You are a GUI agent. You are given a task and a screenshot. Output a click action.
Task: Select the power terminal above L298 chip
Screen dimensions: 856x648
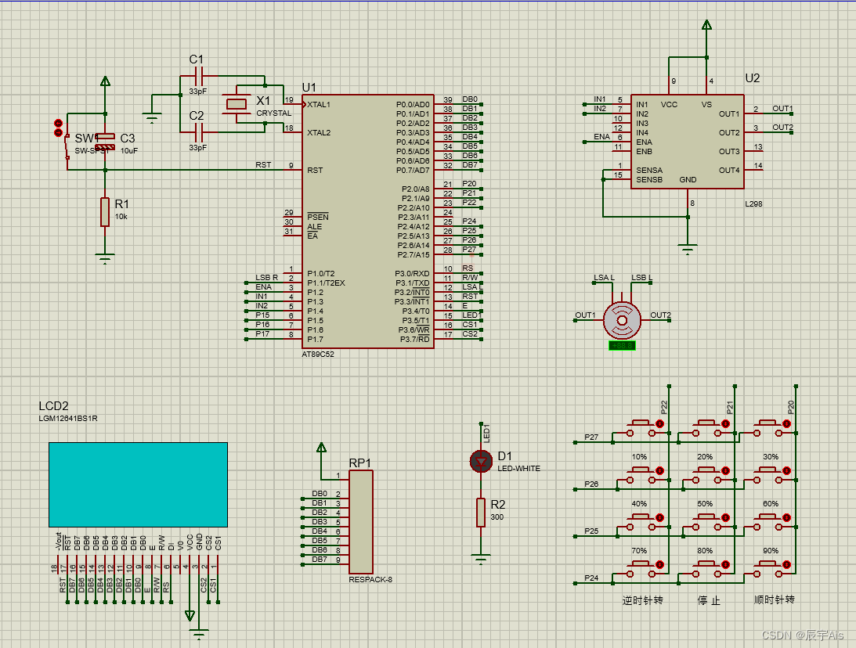[706, 25]
